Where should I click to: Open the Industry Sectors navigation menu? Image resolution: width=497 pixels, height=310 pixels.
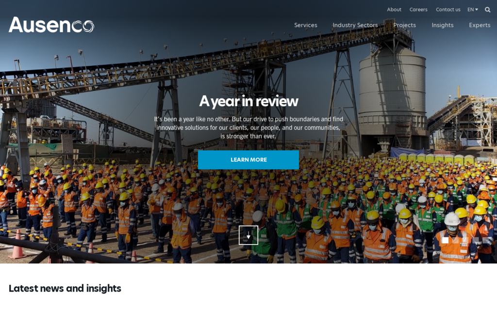coord(355,25)
